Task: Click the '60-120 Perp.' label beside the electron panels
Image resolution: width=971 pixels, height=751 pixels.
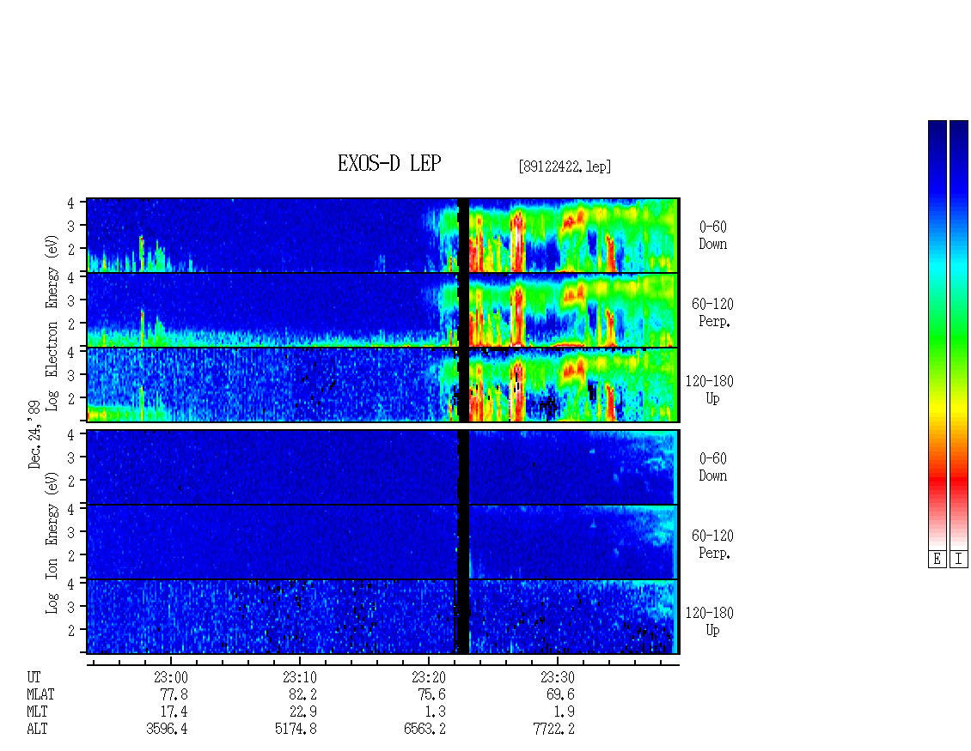Action: (712, 312)
